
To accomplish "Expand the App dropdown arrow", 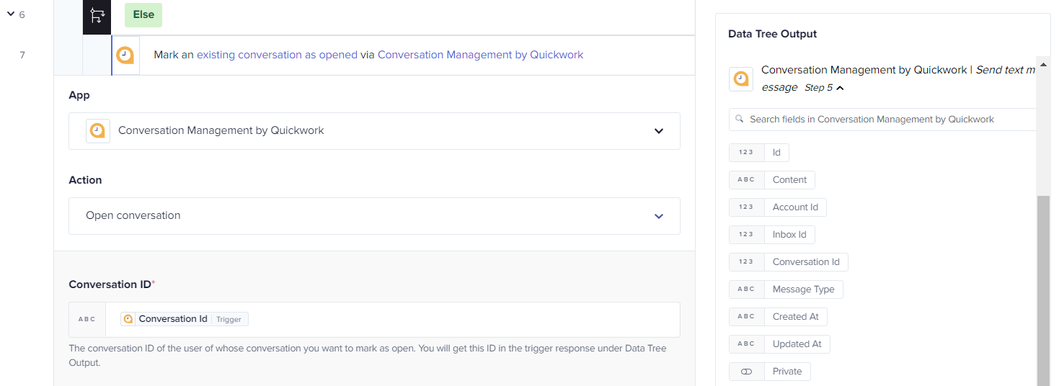I will tap(658, 131).
